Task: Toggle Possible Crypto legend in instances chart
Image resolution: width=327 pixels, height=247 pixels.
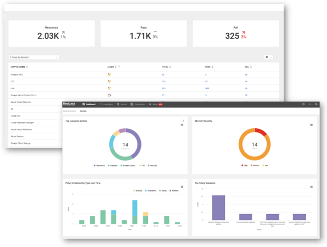Action: (x=128, y=165)
